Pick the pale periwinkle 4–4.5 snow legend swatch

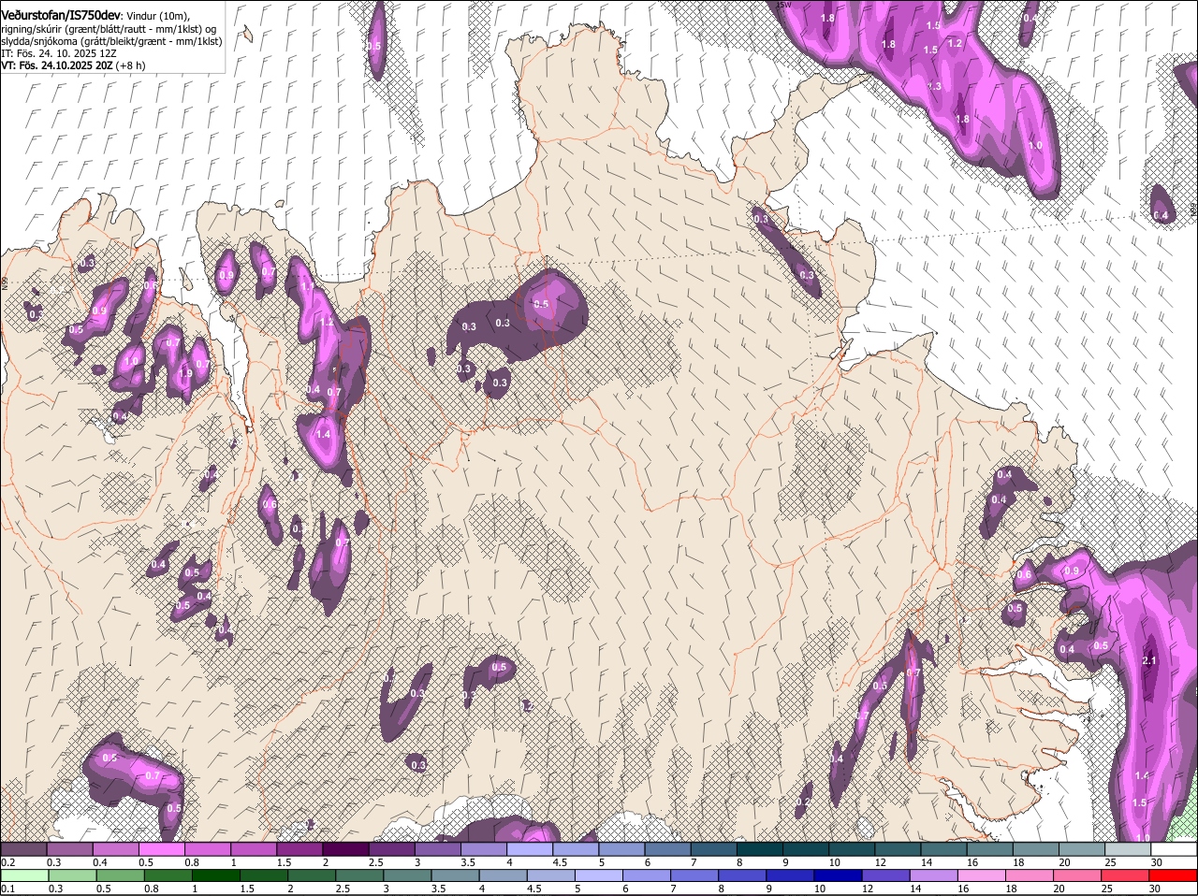pyautogui.click(x=530, y=849)
